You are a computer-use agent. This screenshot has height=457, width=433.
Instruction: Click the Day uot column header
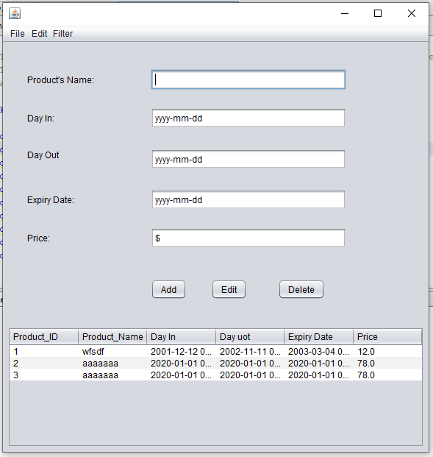(250, 337)
